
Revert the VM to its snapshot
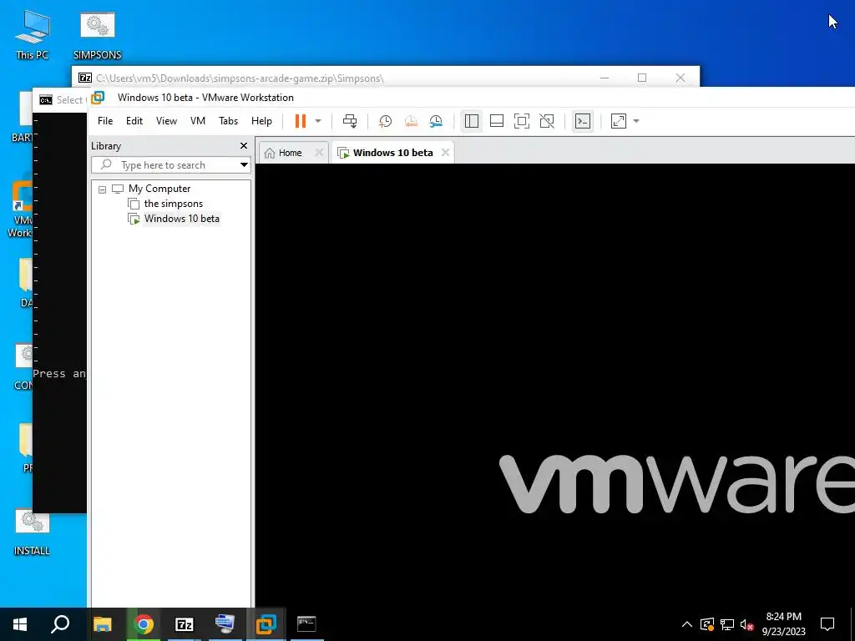coord(411,121)
